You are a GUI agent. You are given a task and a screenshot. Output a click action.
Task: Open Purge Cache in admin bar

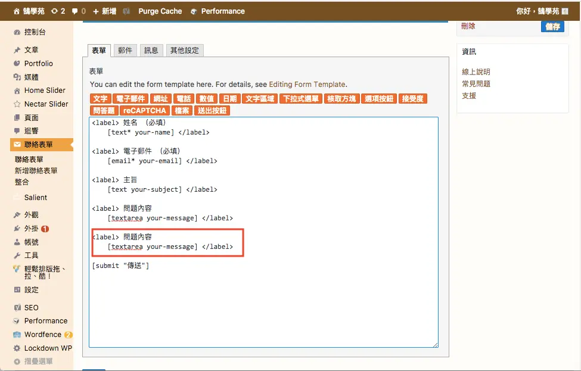(160, 11)
